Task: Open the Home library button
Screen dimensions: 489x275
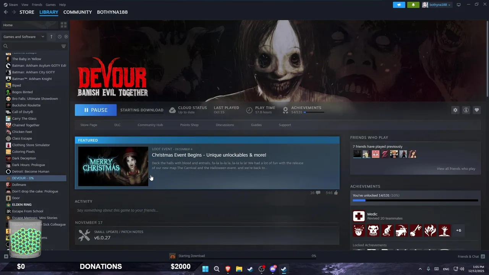Action: [29, 25]
